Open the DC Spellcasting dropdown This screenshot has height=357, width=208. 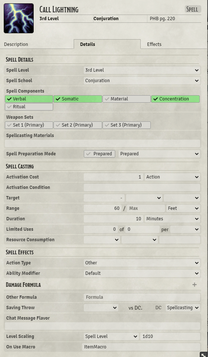183,308
